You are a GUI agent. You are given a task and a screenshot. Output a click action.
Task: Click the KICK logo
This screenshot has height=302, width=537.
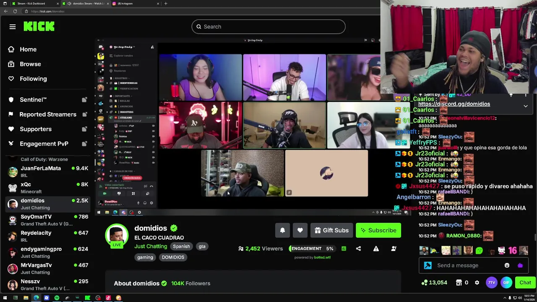39,26
